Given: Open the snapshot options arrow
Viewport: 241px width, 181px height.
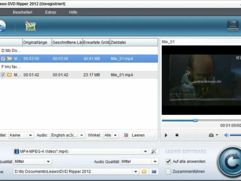Looking at the screenshot, I should 217,135.
